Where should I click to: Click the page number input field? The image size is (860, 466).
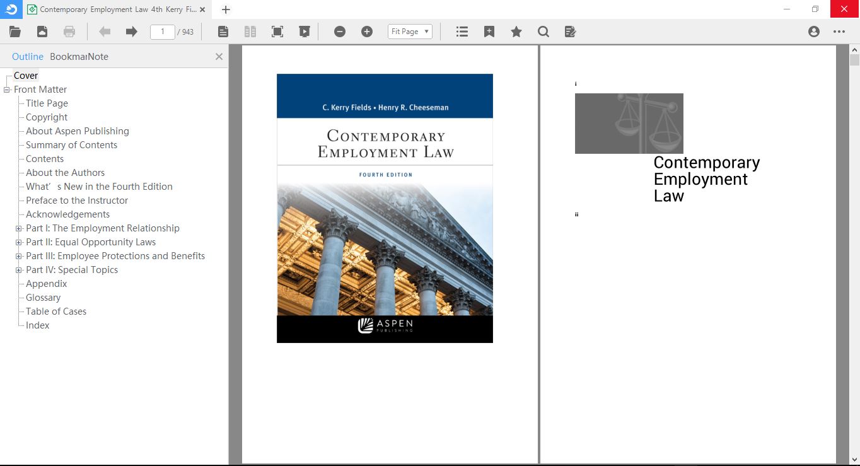pos(162,32)
